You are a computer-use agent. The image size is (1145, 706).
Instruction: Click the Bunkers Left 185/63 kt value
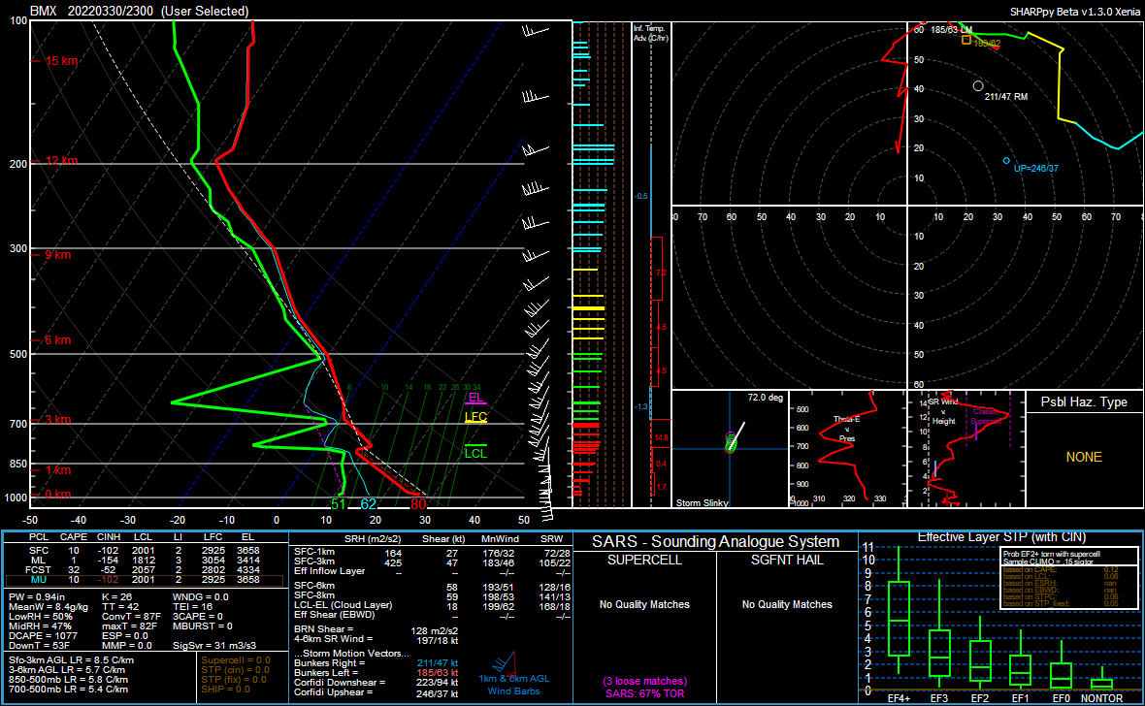[437, 672]
